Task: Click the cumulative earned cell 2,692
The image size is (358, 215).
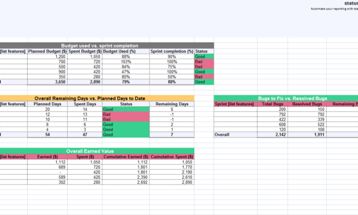Action: tap(126, 182)
